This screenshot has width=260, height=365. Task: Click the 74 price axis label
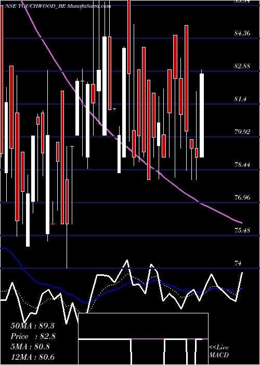238,263
